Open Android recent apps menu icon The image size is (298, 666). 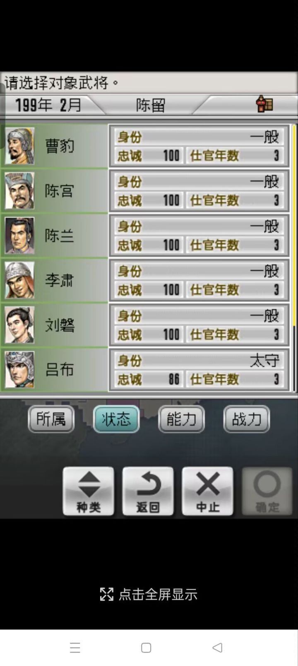click(75, 647)
